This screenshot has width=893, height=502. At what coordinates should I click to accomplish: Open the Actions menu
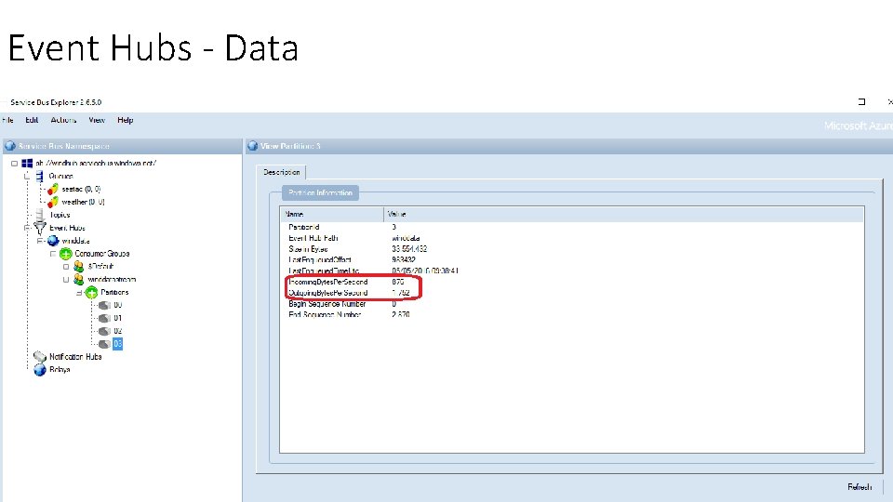(63, 120)
